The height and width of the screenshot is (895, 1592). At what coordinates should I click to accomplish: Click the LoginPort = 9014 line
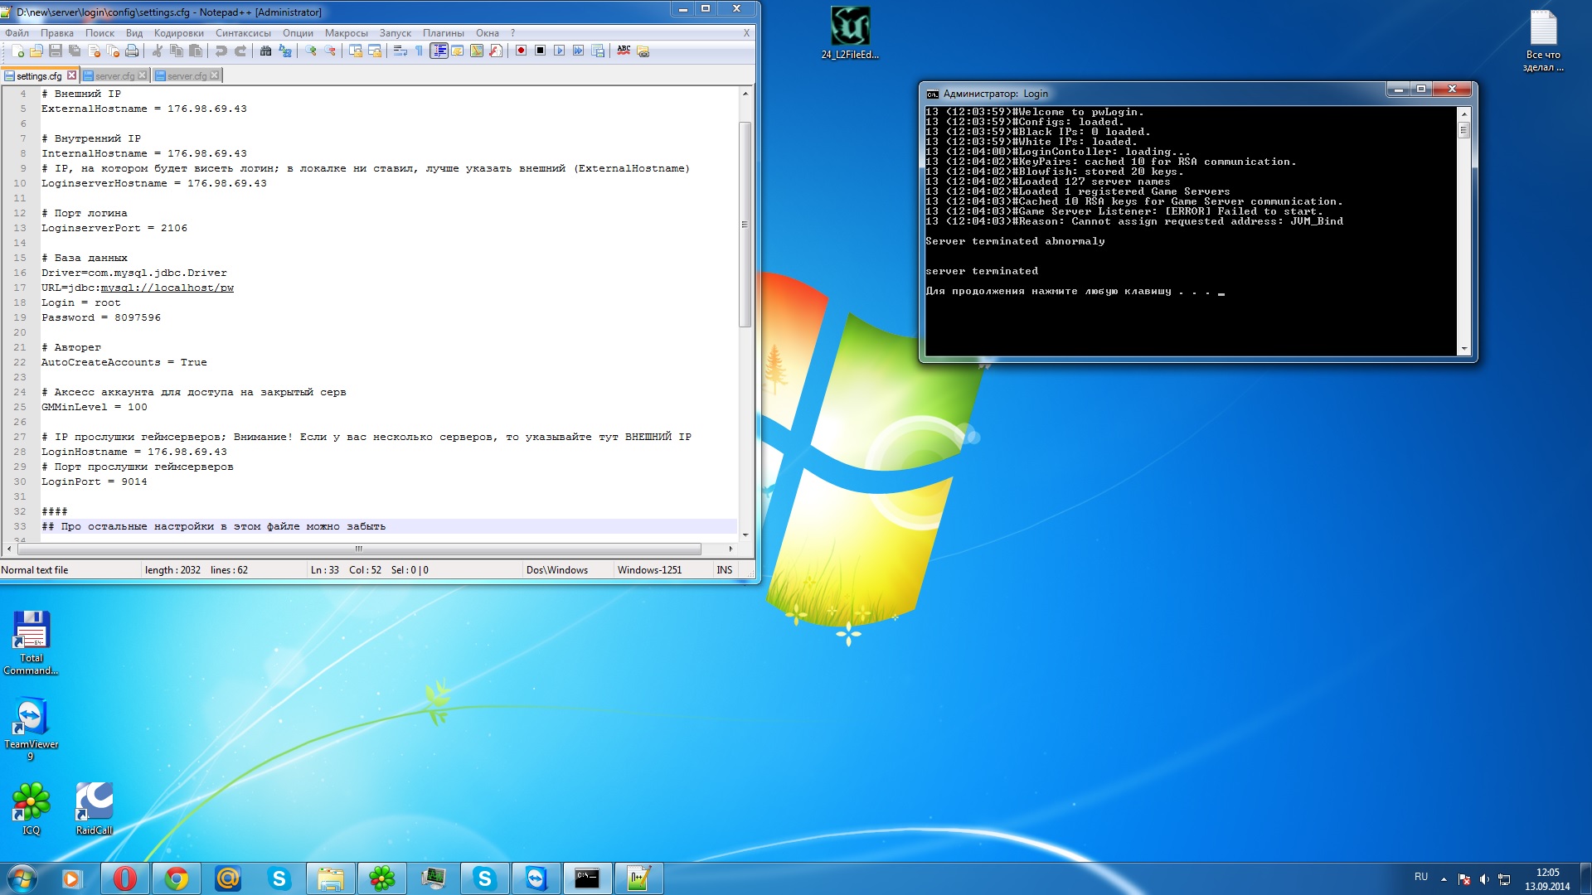[95, 481]
